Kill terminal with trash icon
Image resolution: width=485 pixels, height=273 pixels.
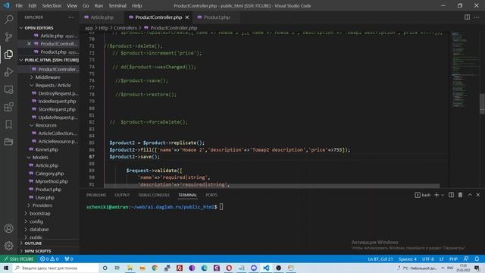tap(460, 195)
